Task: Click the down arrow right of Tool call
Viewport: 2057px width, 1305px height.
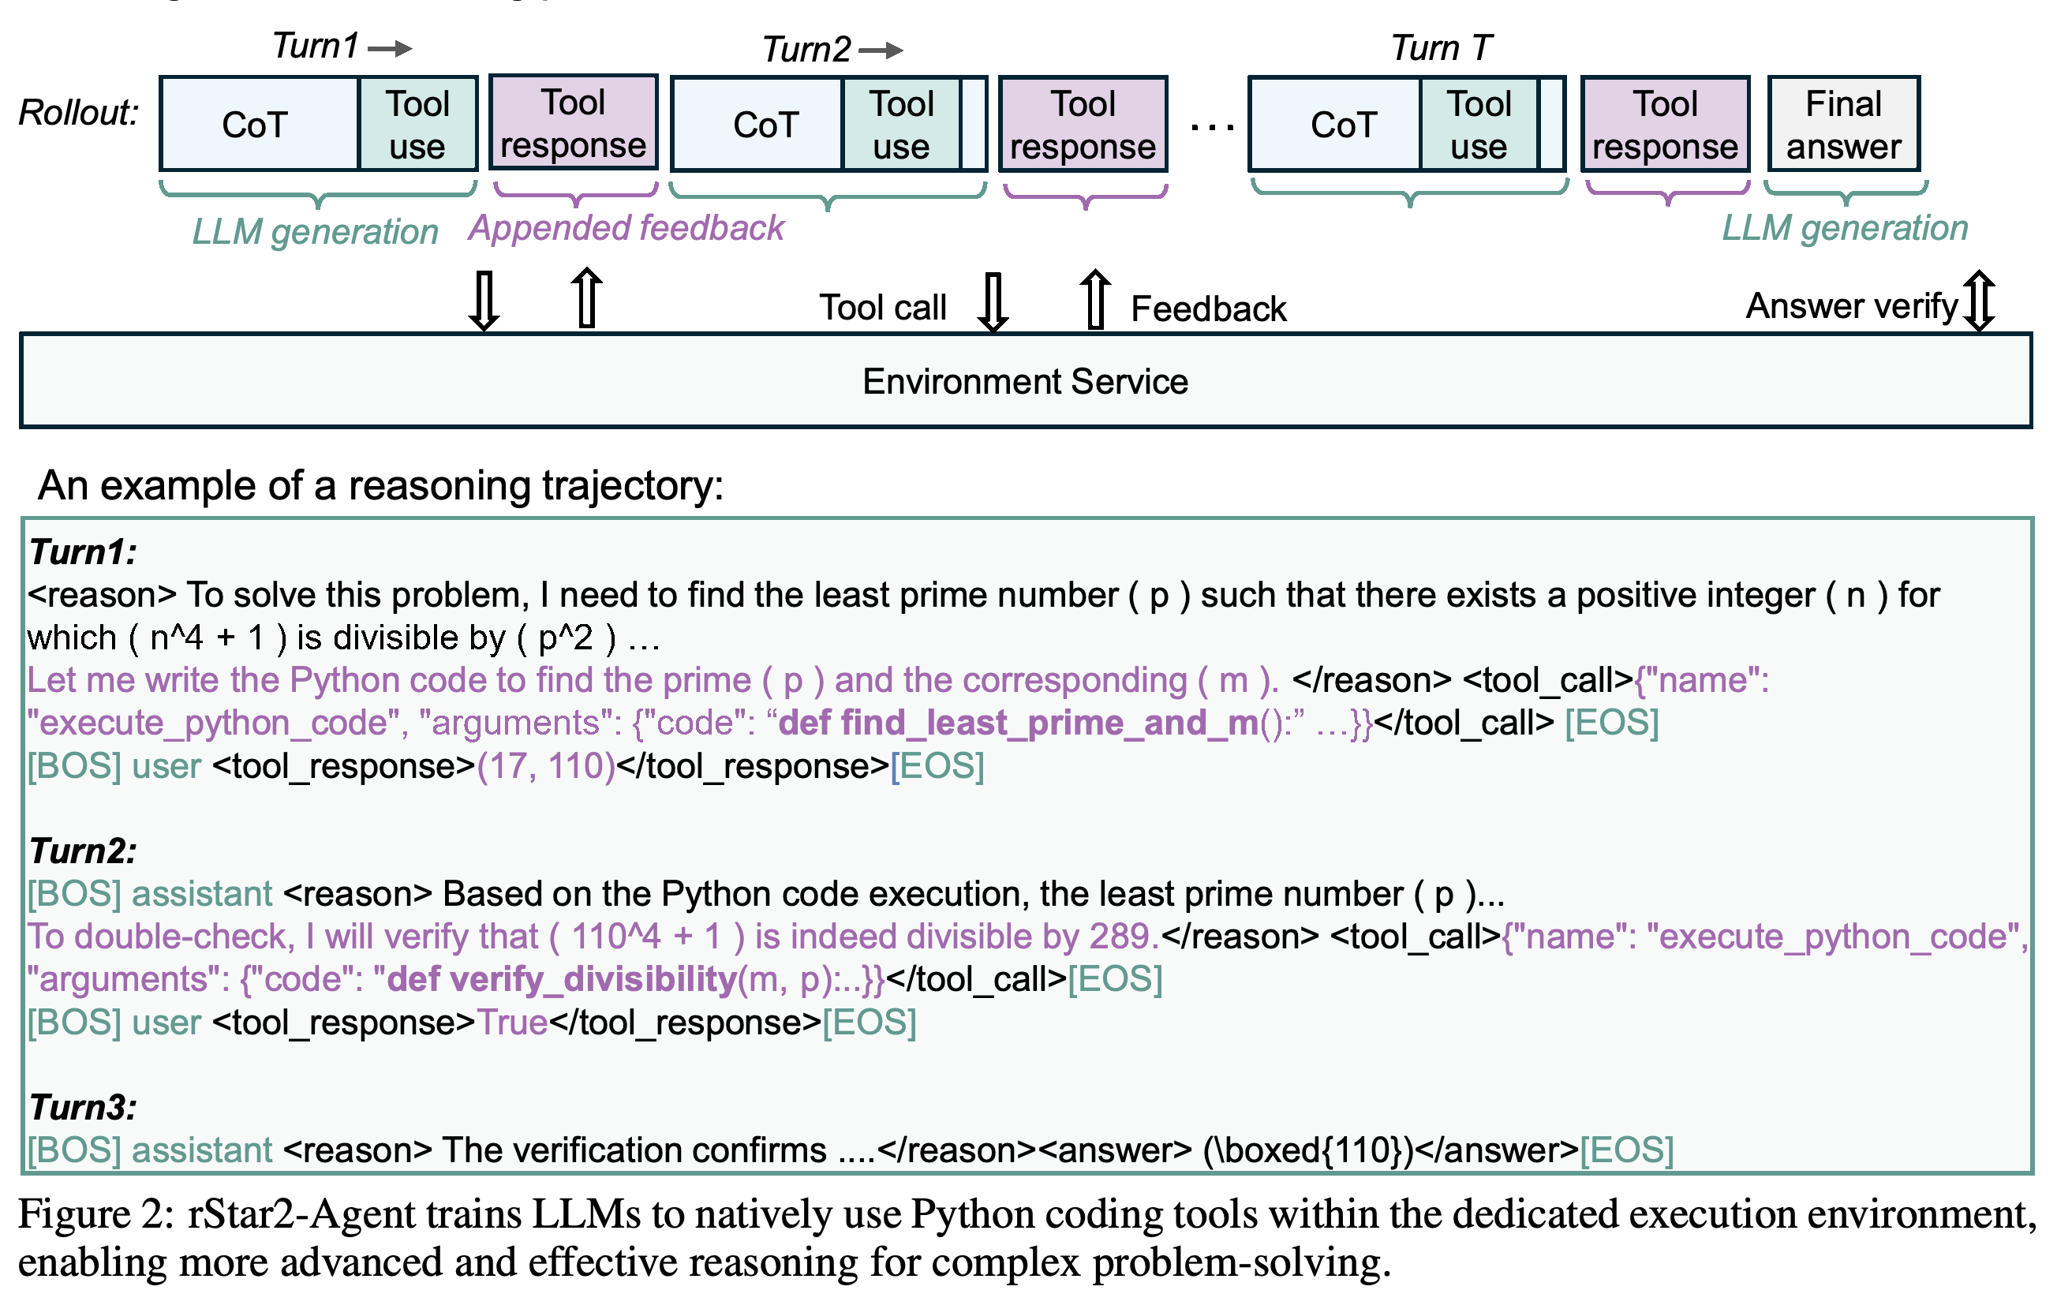Action: click(x=993, y=301)
